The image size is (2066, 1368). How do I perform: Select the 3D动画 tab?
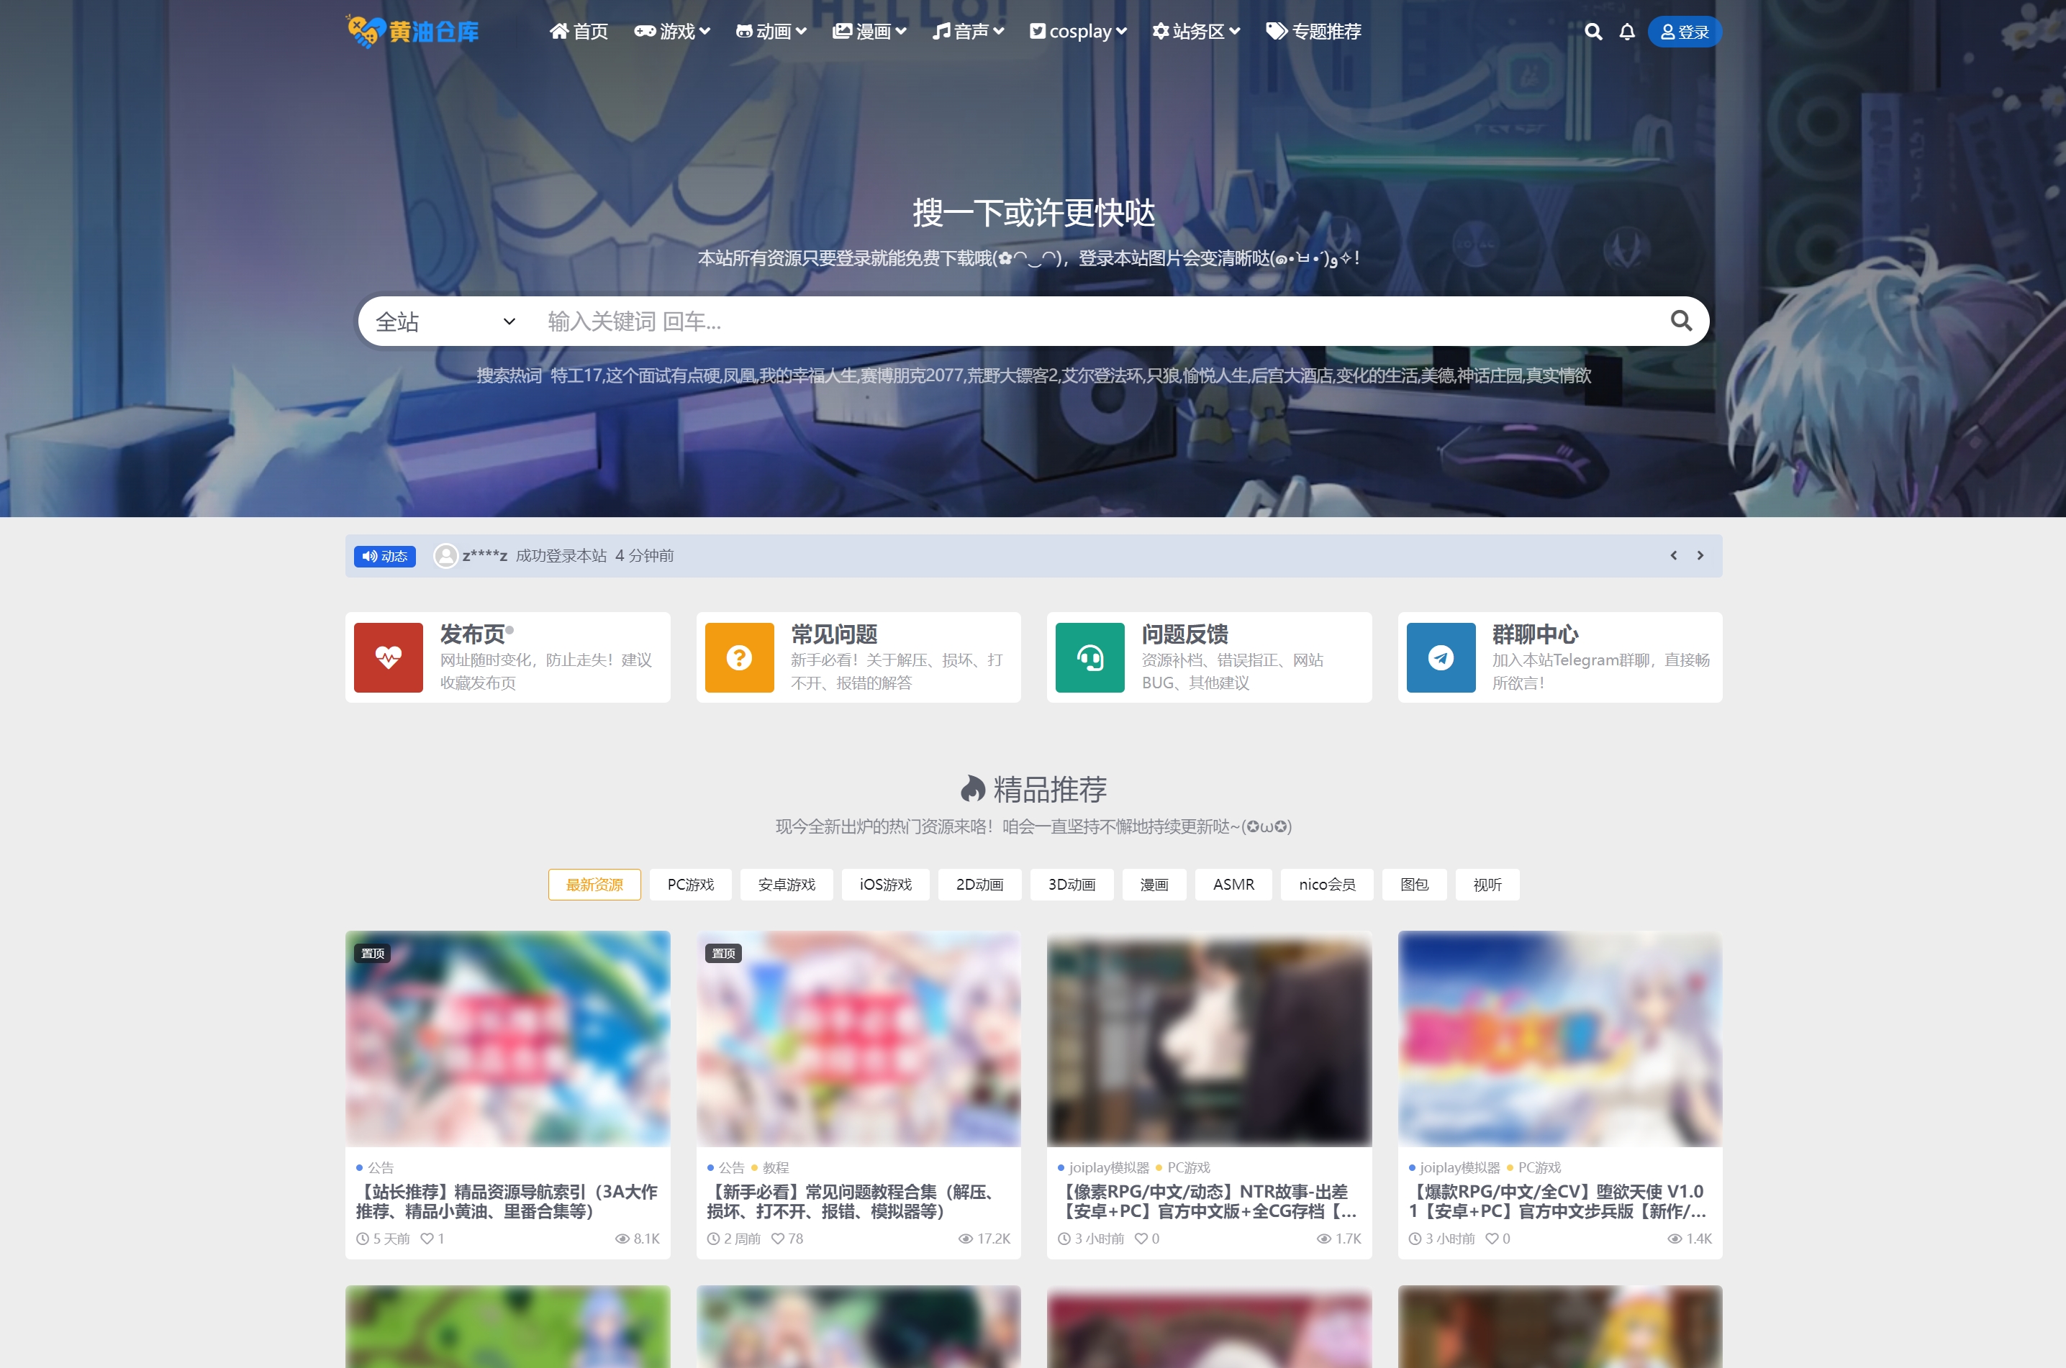coord(1071,885)
